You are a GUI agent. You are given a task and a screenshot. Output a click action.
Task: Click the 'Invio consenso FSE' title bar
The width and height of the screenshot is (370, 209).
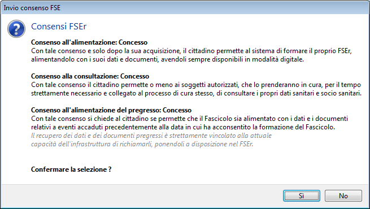pyautogui.click(x=185, y=8)
